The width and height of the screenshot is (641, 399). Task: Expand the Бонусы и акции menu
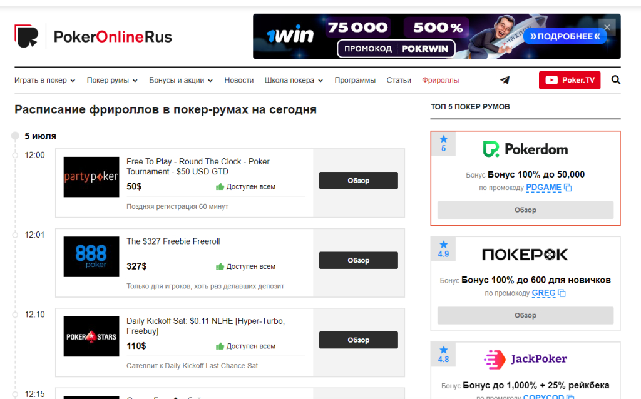click(181, 80)
